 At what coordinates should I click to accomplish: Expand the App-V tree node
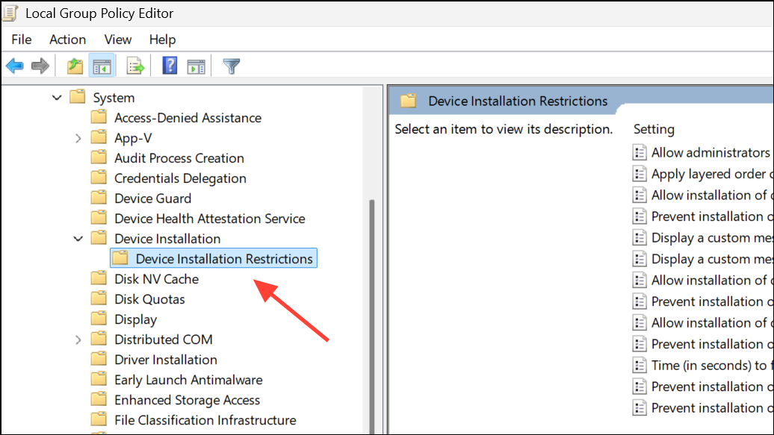[x=78, y=137]
